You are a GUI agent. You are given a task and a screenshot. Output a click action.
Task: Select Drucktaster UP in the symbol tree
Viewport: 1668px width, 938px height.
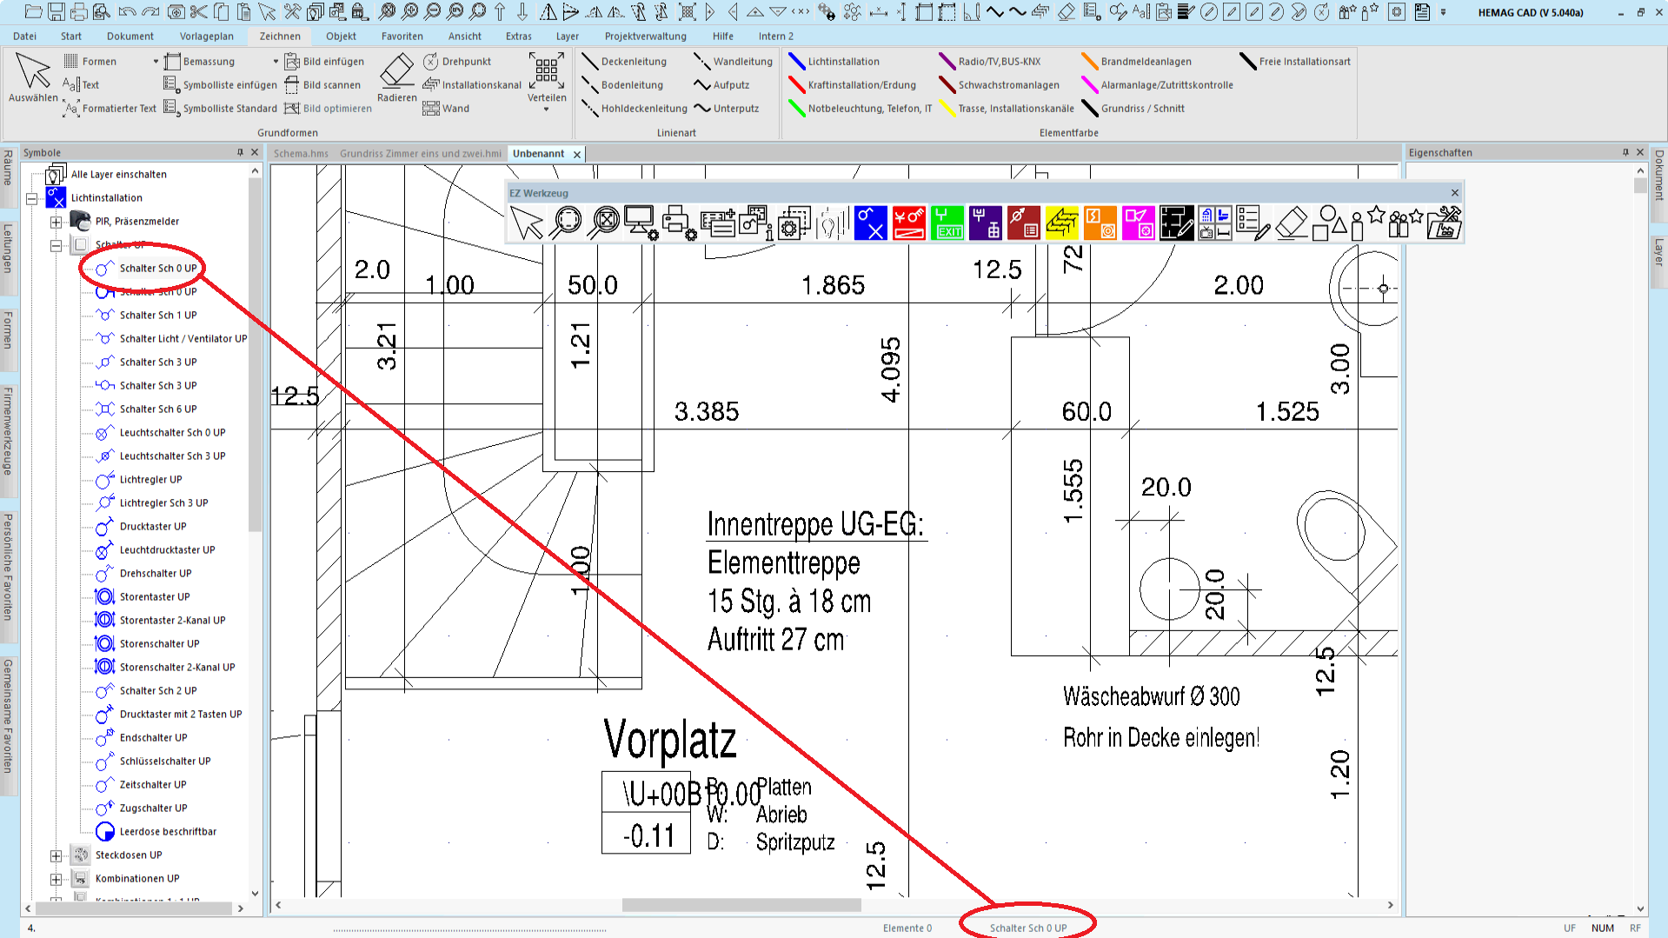pyautogui.click(x=153, y=527)
